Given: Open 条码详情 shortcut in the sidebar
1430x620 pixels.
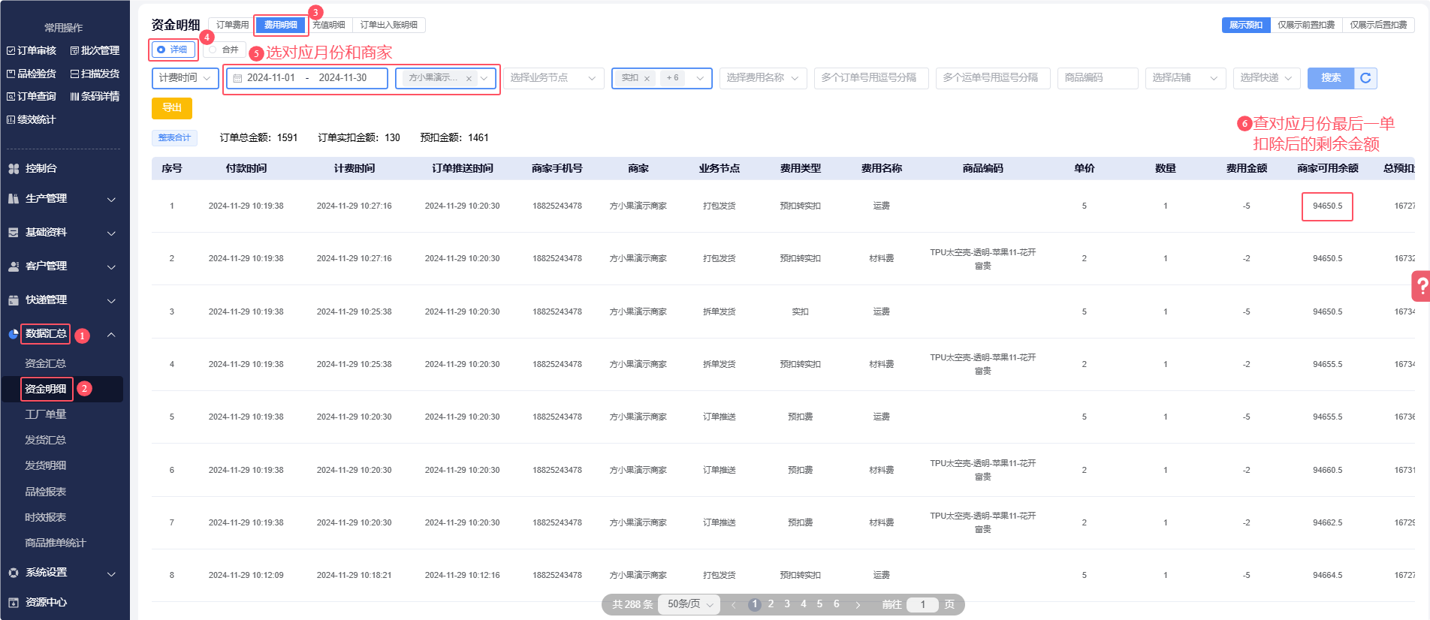Looking at the screenshot, I should pyautogui.click(x=95, y=96).
